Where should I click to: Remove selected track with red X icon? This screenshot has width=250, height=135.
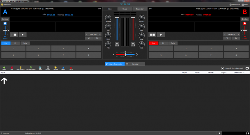click(x=12, y=68)
